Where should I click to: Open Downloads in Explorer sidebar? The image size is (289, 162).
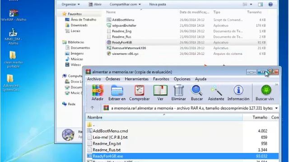tap(76, 25)
